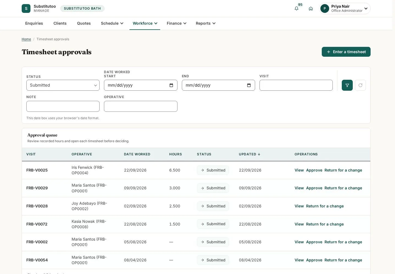Viewport: 395px width, 274px height.
Task: Click the Start date worked field
Action: coord(141,85)
